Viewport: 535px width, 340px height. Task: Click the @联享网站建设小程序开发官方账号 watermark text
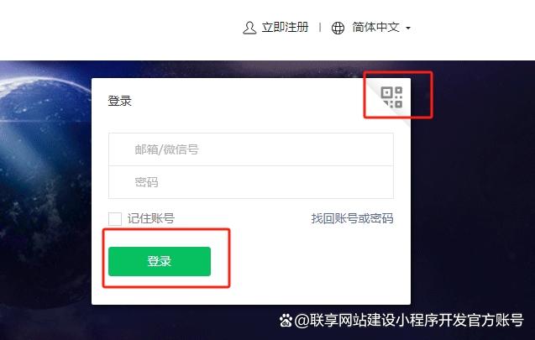409,321
